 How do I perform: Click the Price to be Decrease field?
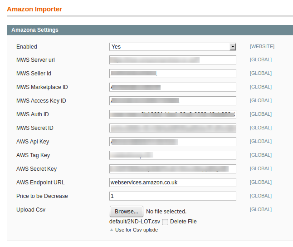[x=173, y=196]
